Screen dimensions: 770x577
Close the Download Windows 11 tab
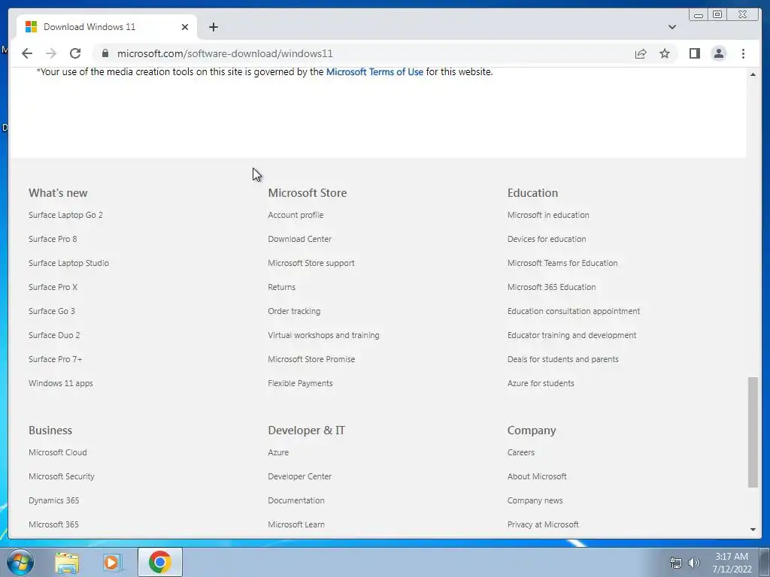pyautogui.click(x=185, y=27)
